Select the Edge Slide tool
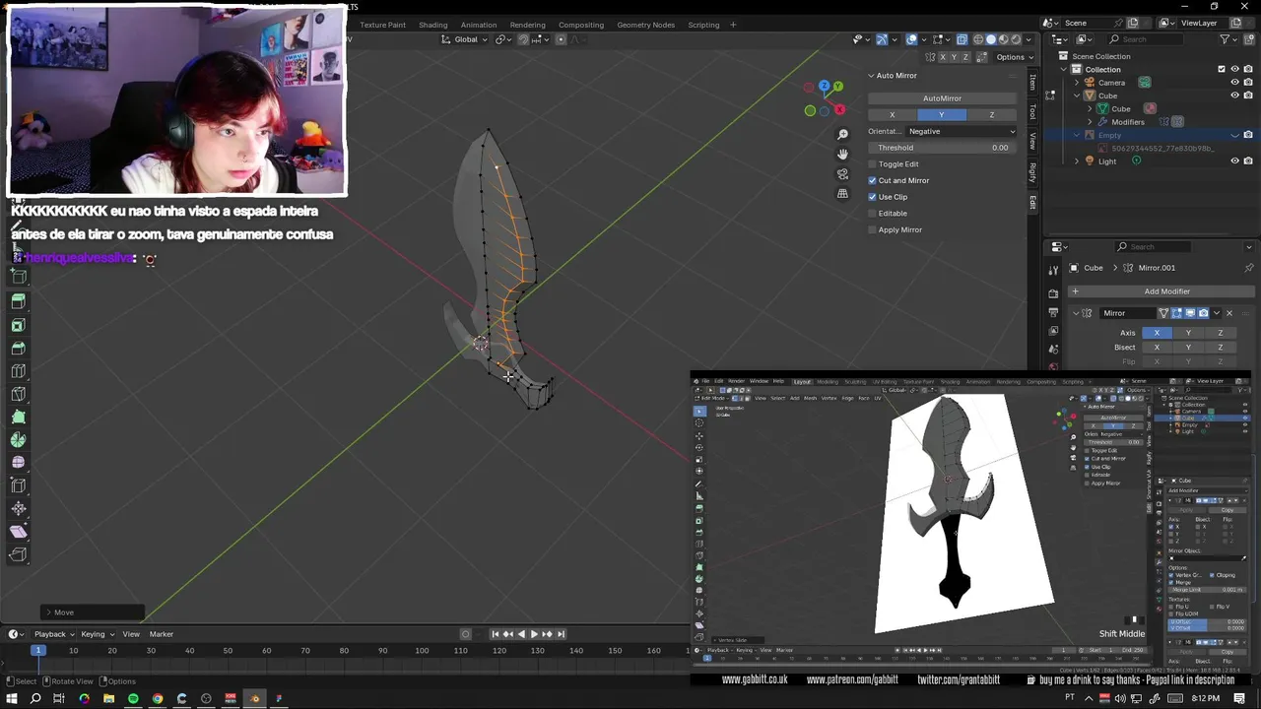Screen dimensions: 1261x709 point(18,485)
